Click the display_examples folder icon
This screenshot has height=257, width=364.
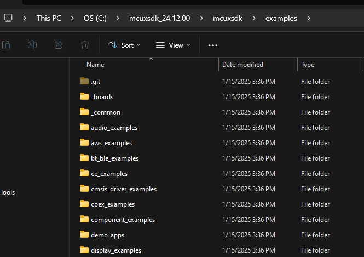click(84, 250)
